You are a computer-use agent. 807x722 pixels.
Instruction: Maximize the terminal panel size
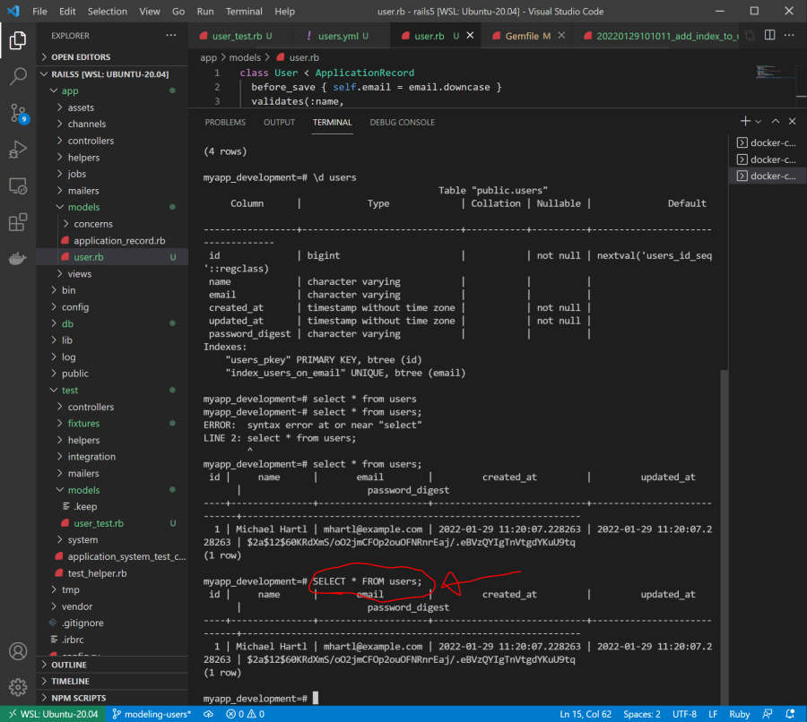coord(777,121)
